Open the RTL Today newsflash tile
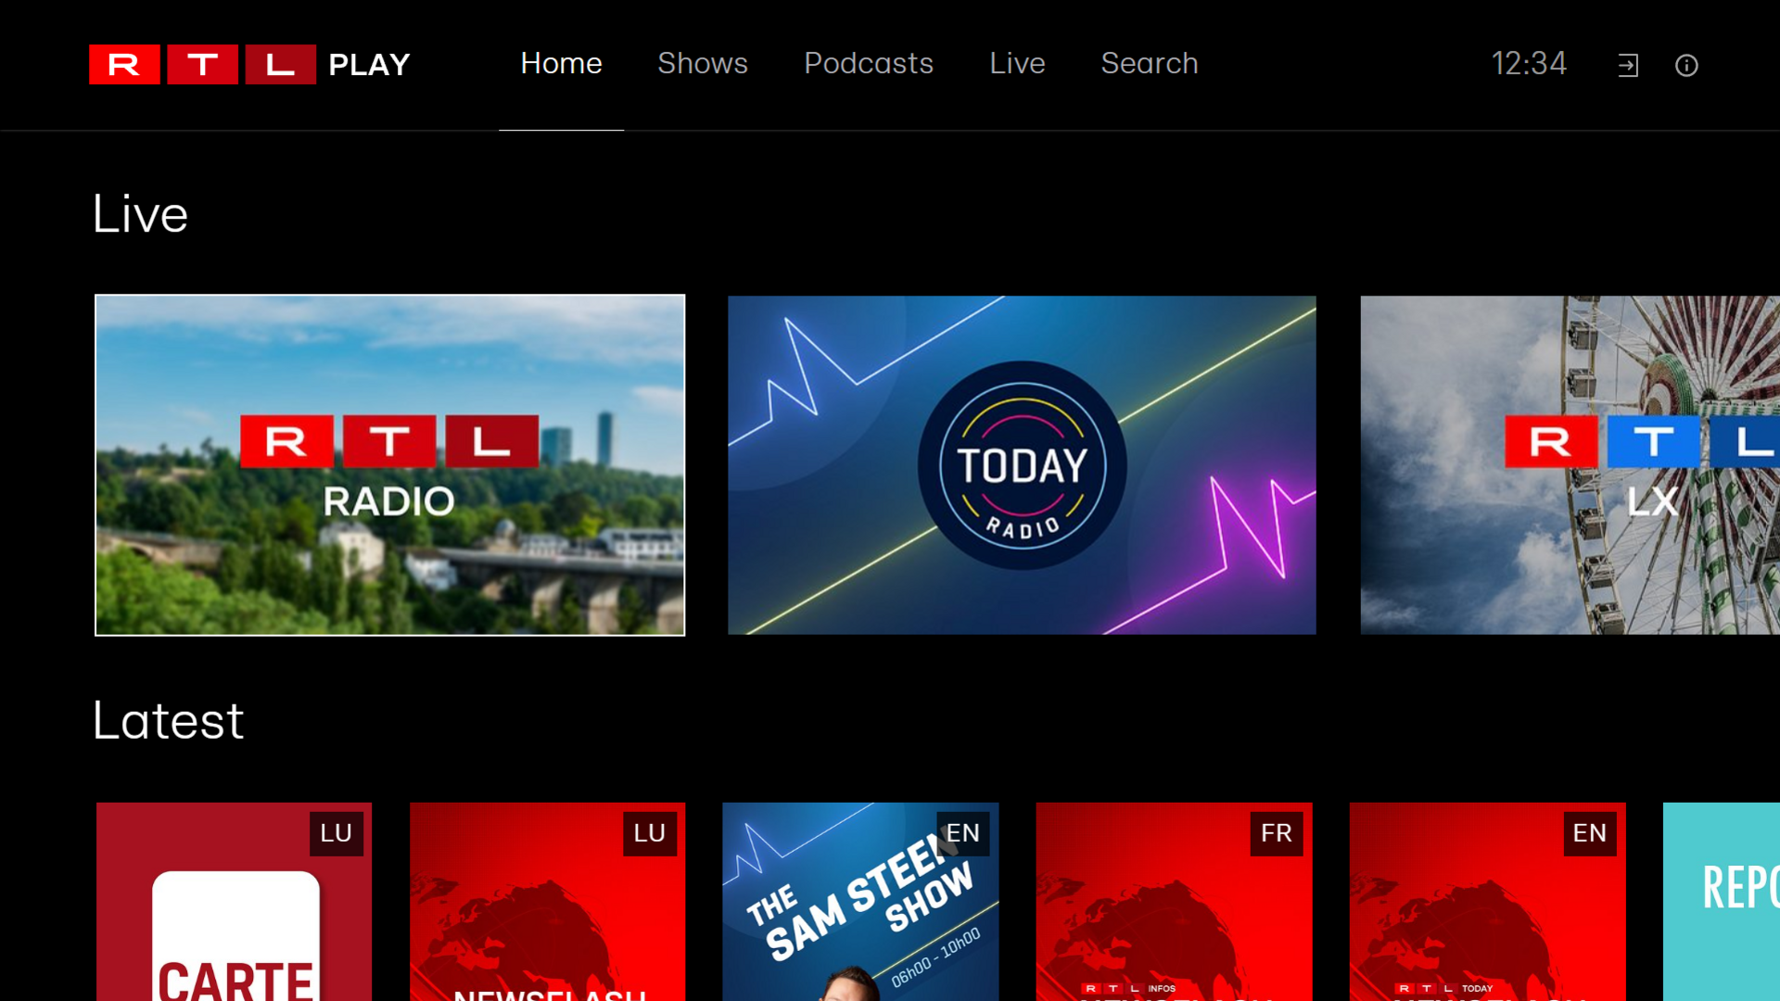 pos(1487,902)
